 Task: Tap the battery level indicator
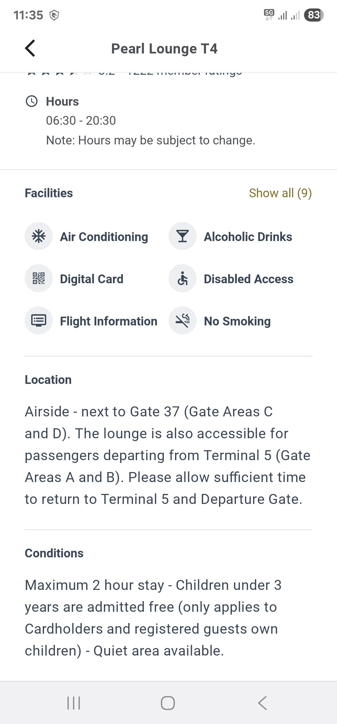pos(313,14)
